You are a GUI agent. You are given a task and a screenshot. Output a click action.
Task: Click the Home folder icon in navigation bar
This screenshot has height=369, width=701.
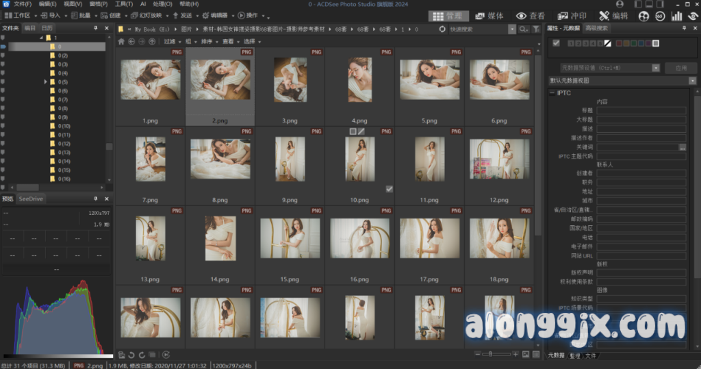tap(122, 42)
